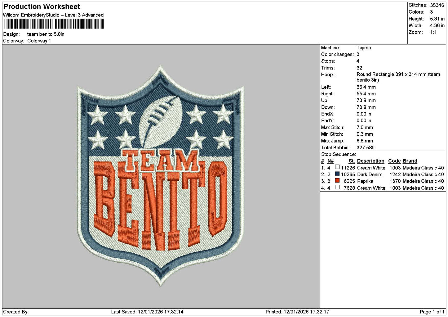Click the Stitches count 35346

[437, 5]
